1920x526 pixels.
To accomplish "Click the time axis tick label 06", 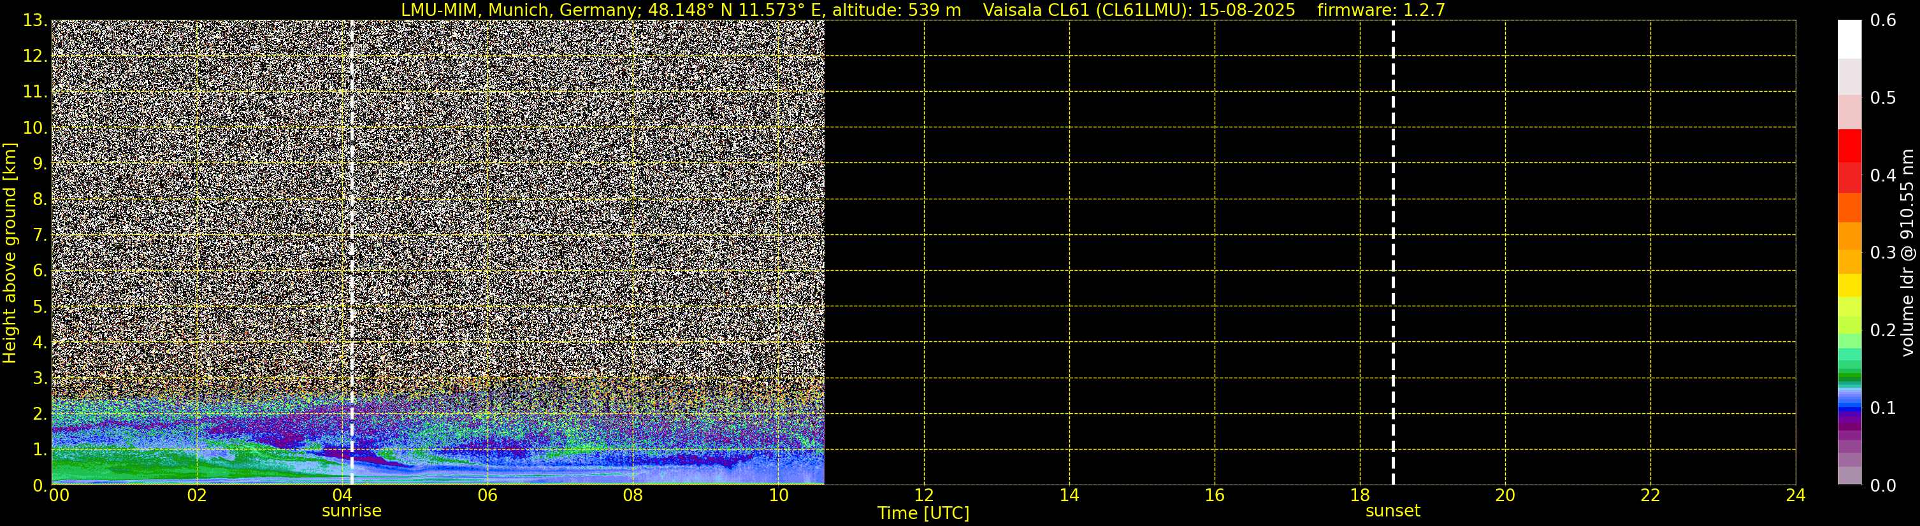I will pos(487,495).
